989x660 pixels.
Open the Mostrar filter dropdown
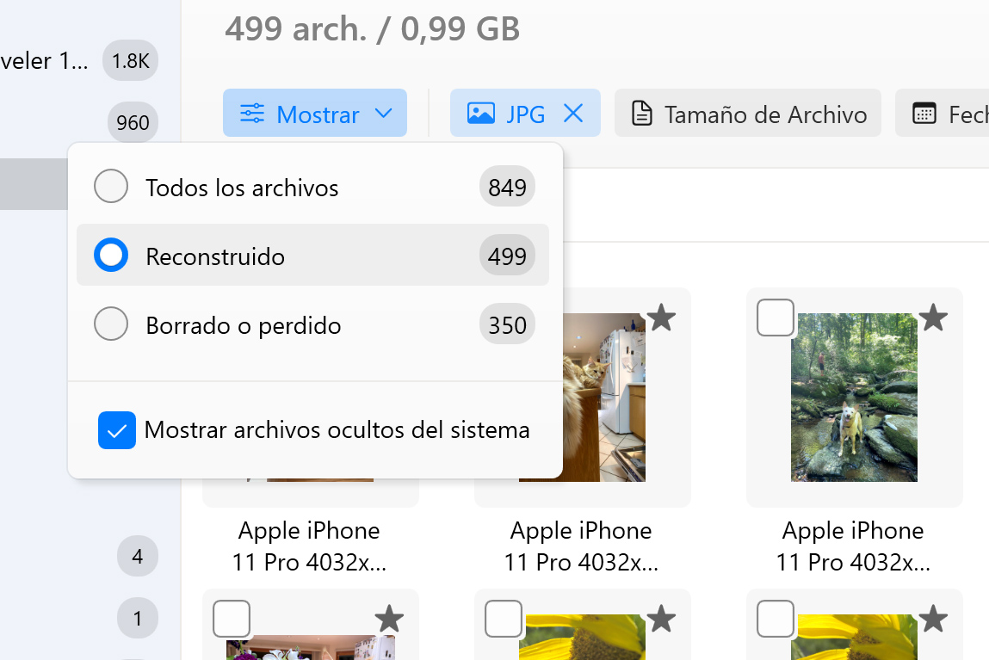(315, 114)
